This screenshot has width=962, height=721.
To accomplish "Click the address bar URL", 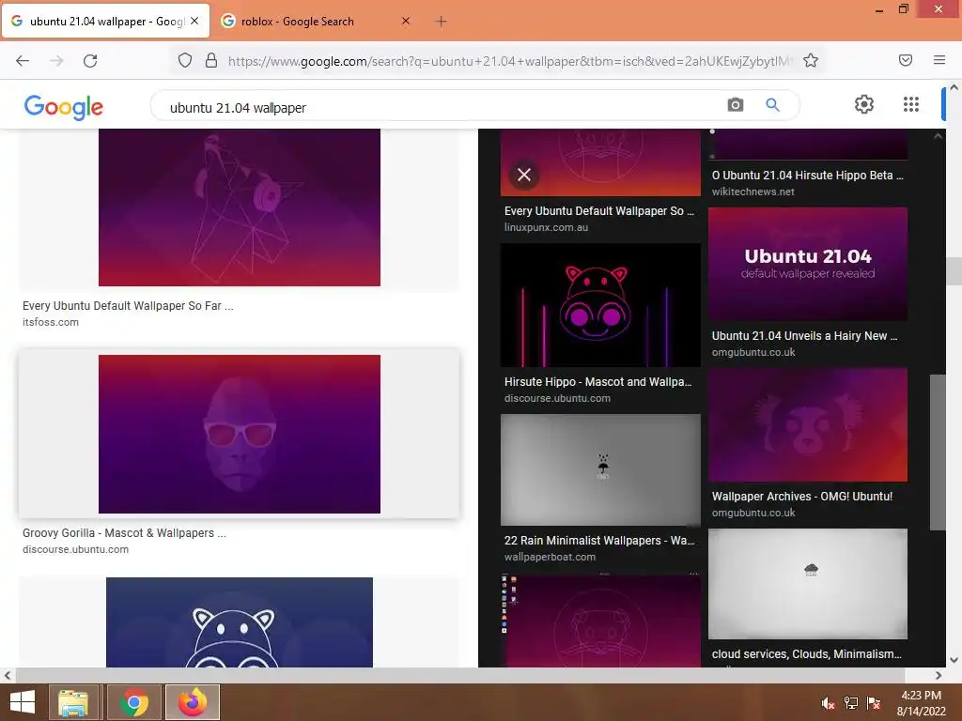I will [509, 61].
